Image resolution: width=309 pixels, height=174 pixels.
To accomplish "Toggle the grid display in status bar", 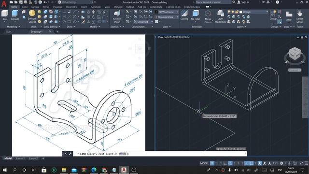I will coord(212,163).
